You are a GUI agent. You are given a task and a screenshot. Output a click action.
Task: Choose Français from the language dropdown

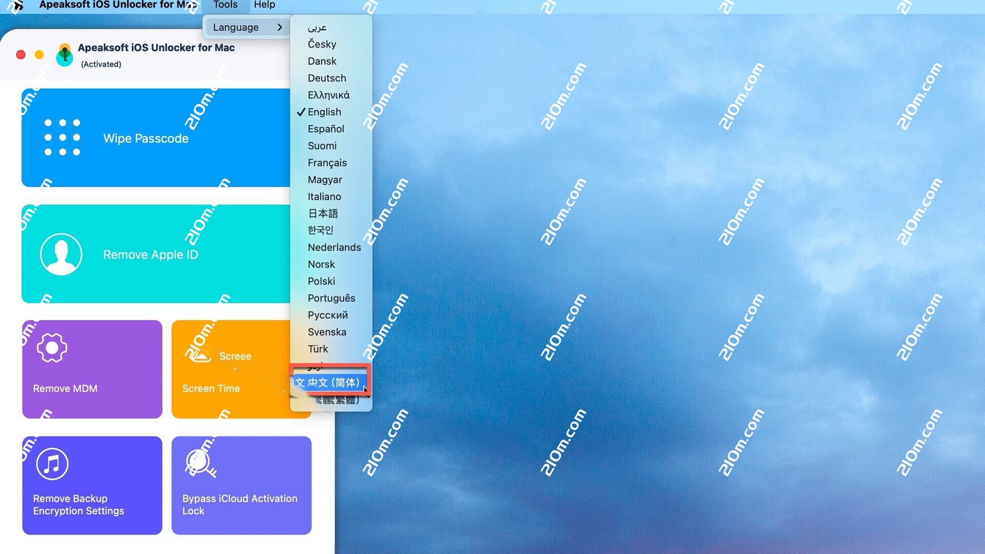pos(327,163)
